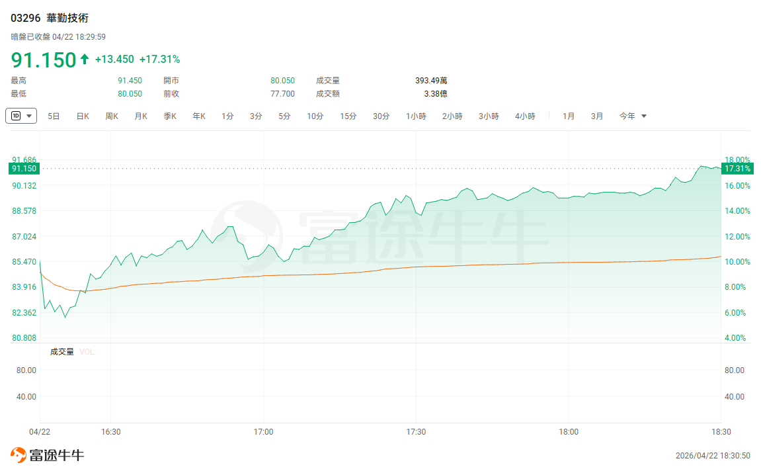Expand the 今年 range dropdown arrow
The image size is (761, 473).
click(643, 116)
